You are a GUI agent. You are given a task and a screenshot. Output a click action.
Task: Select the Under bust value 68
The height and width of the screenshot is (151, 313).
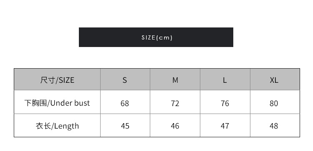(x=125, y=104)
